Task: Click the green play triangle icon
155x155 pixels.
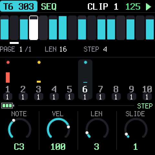Action: point(149,7)
